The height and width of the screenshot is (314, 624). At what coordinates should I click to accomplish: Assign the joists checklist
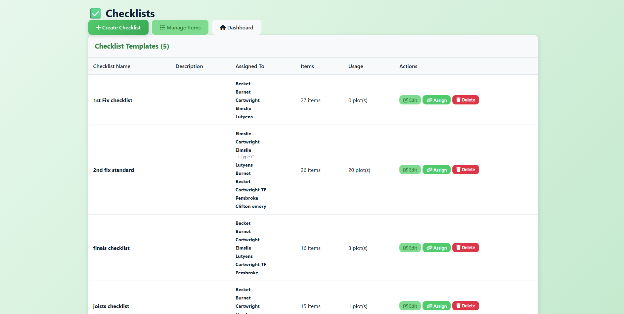click(436, 306)
